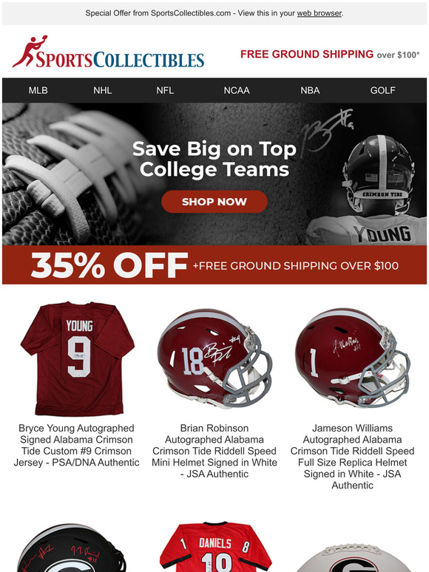Go to the NBA category
This screenshot has height=572, width=429.
tap(310, 90)
